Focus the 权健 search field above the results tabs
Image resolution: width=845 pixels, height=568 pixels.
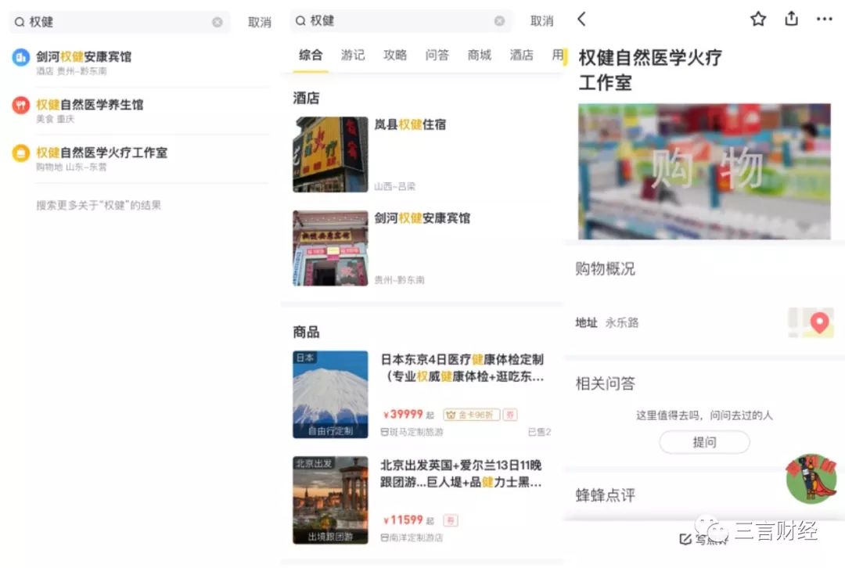(x=401, y=21)
